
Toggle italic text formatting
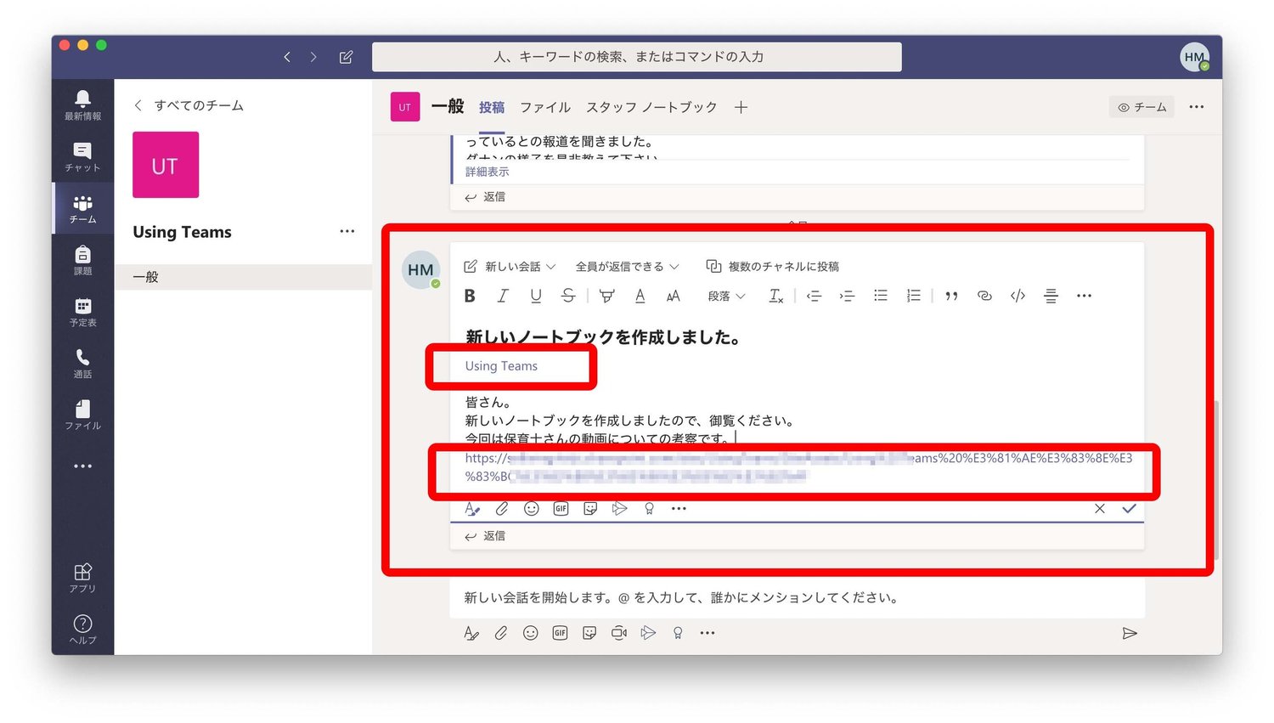coord(503,296)
